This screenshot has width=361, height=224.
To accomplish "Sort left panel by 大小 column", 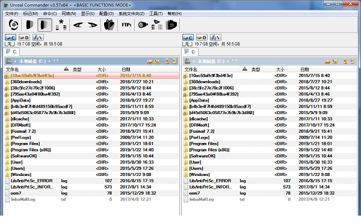I will point(102,70).
